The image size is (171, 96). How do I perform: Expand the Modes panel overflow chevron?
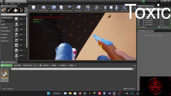point(27,10)
